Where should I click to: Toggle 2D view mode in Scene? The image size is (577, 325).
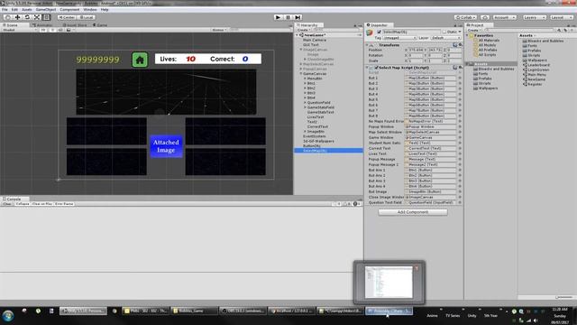(43, 30)
